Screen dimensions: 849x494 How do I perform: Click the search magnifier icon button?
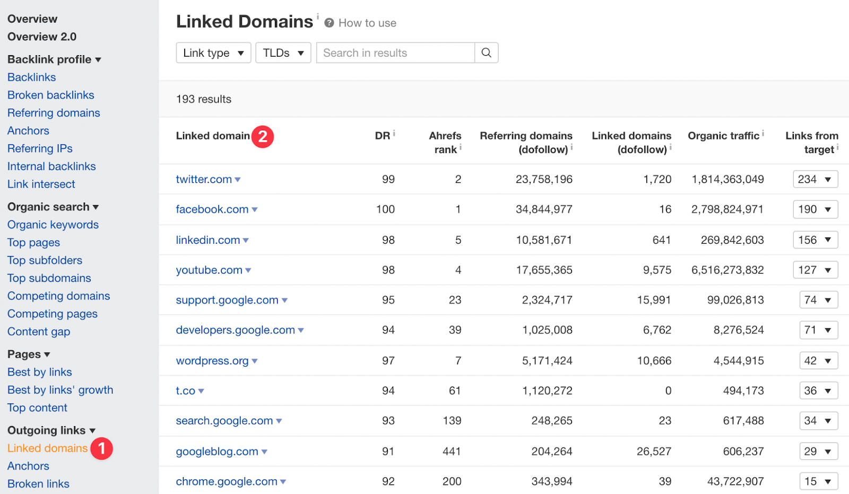[x=486, y=53]
